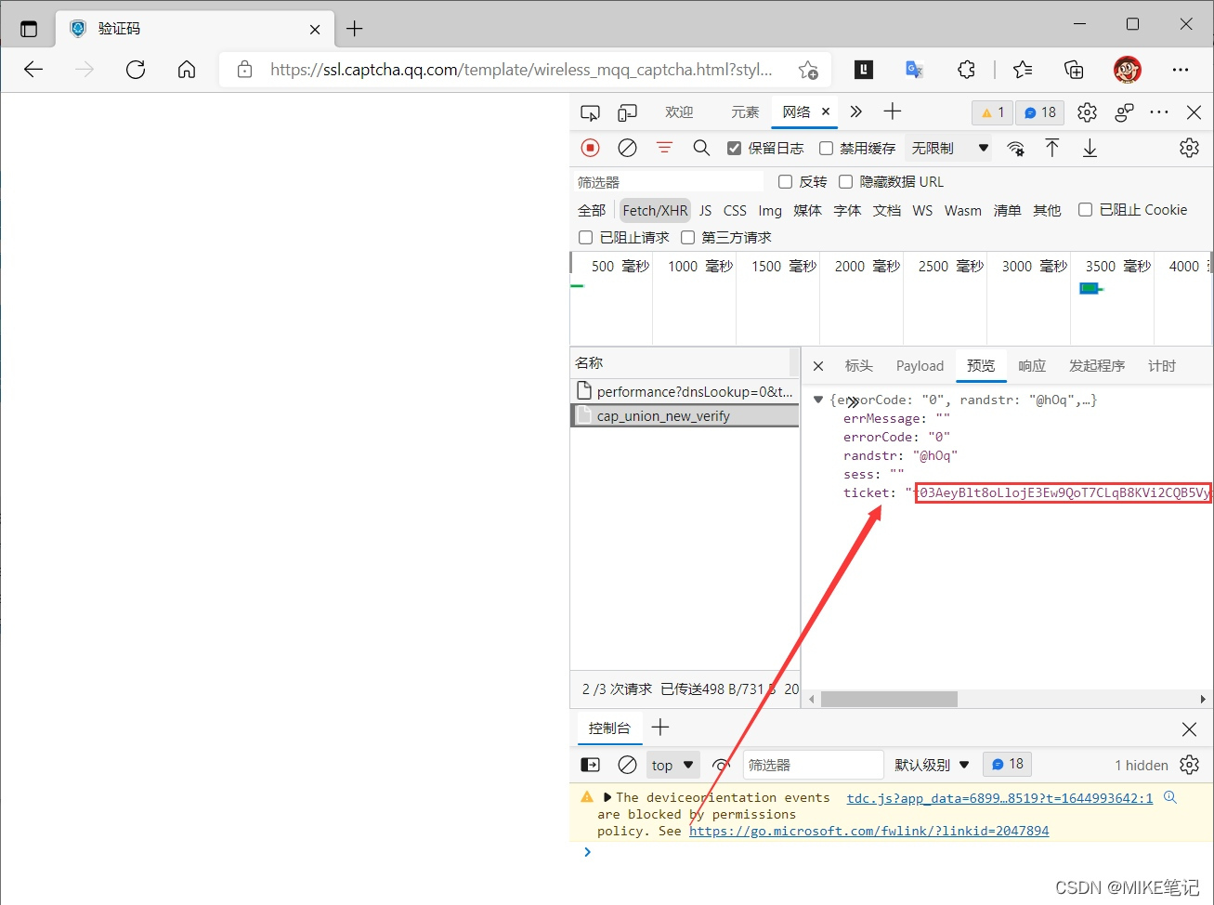Screen dimensions: 1214x905
Task: Click the console 筛选器 input field
Action: tap(813, 765)
